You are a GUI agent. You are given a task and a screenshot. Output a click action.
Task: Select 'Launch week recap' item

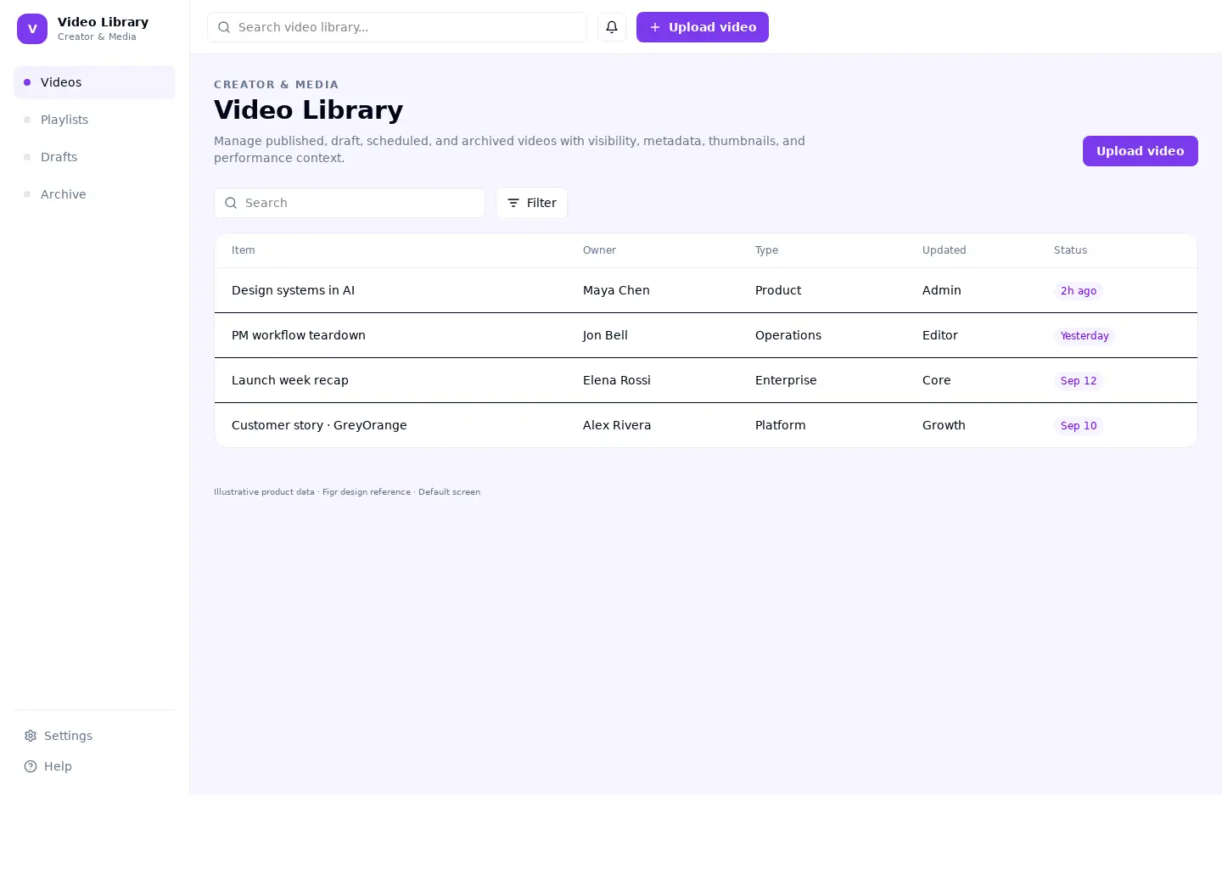click(x=290, y=380)
